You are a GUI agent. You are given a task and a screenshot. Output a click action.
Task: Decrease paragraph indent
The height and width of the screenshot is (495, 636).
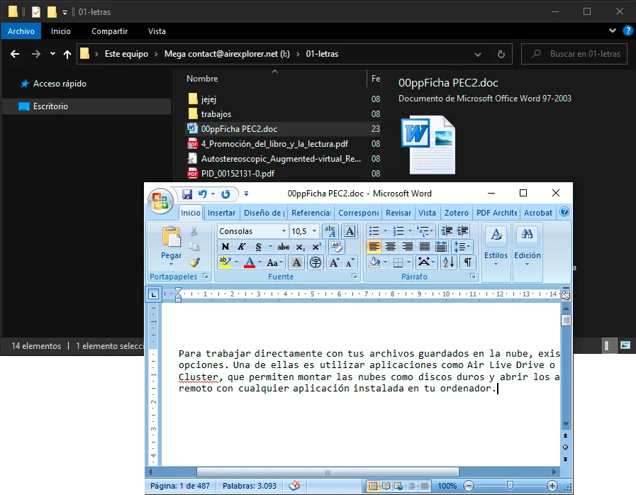point(447,231)
